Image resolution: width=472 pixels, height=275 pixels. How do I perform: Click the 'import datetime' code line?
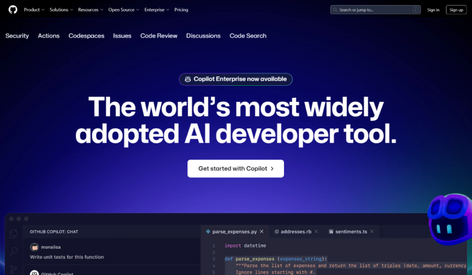click(x=245, y=246)
